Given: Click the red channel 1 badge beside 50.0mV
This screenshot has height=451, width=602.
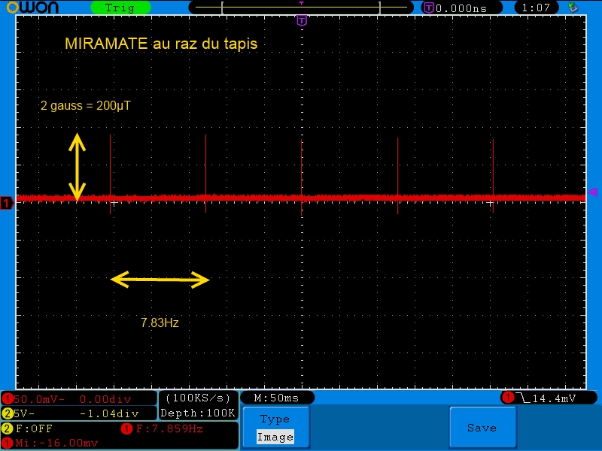Looking at the screenshot, I should (x=7, y=399).
